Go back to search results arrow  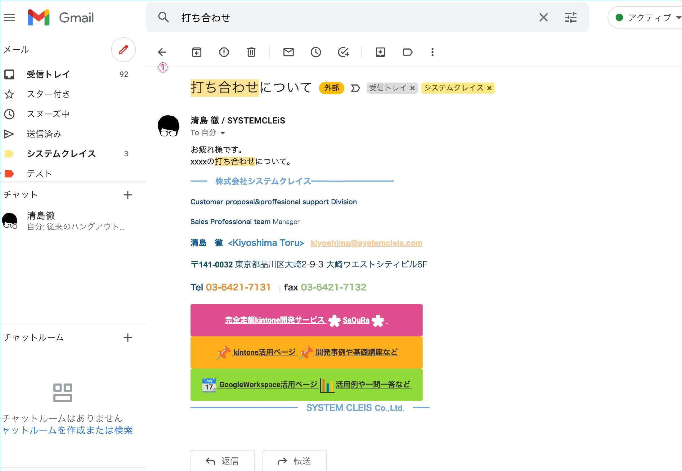[162, 52]
